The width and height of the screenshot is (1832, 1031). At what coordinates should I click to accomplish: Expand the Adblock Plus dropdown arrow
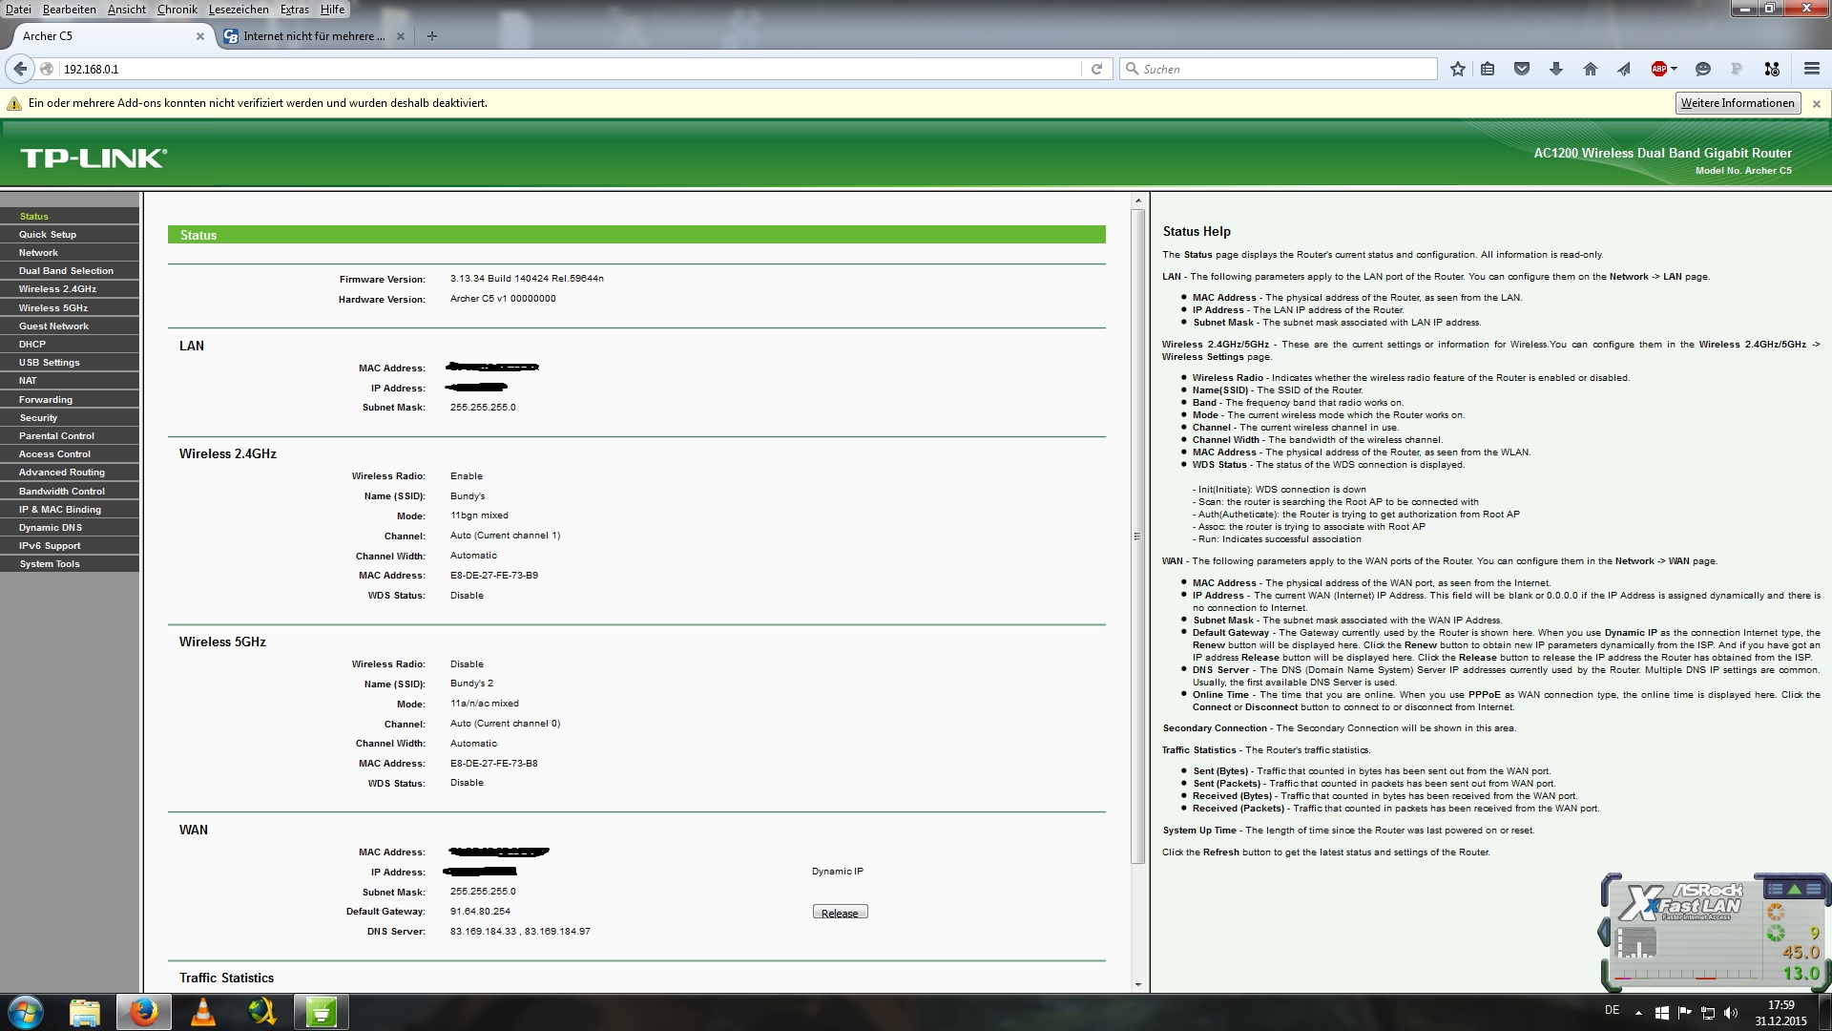[x=1674, y=69]
